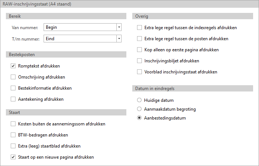Choose Aanmaakdatum begroting radio option

coord(139,109)
